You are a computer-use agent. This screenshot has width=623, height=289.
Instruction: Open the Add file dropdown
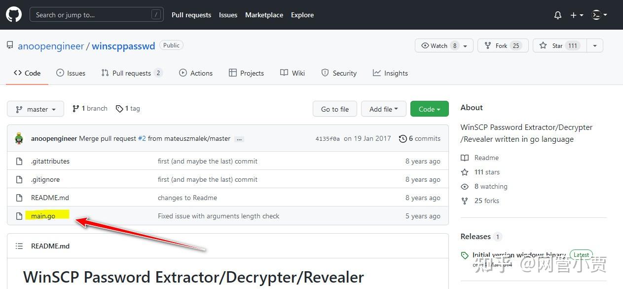pyautogui.click(x=383, y=109)
